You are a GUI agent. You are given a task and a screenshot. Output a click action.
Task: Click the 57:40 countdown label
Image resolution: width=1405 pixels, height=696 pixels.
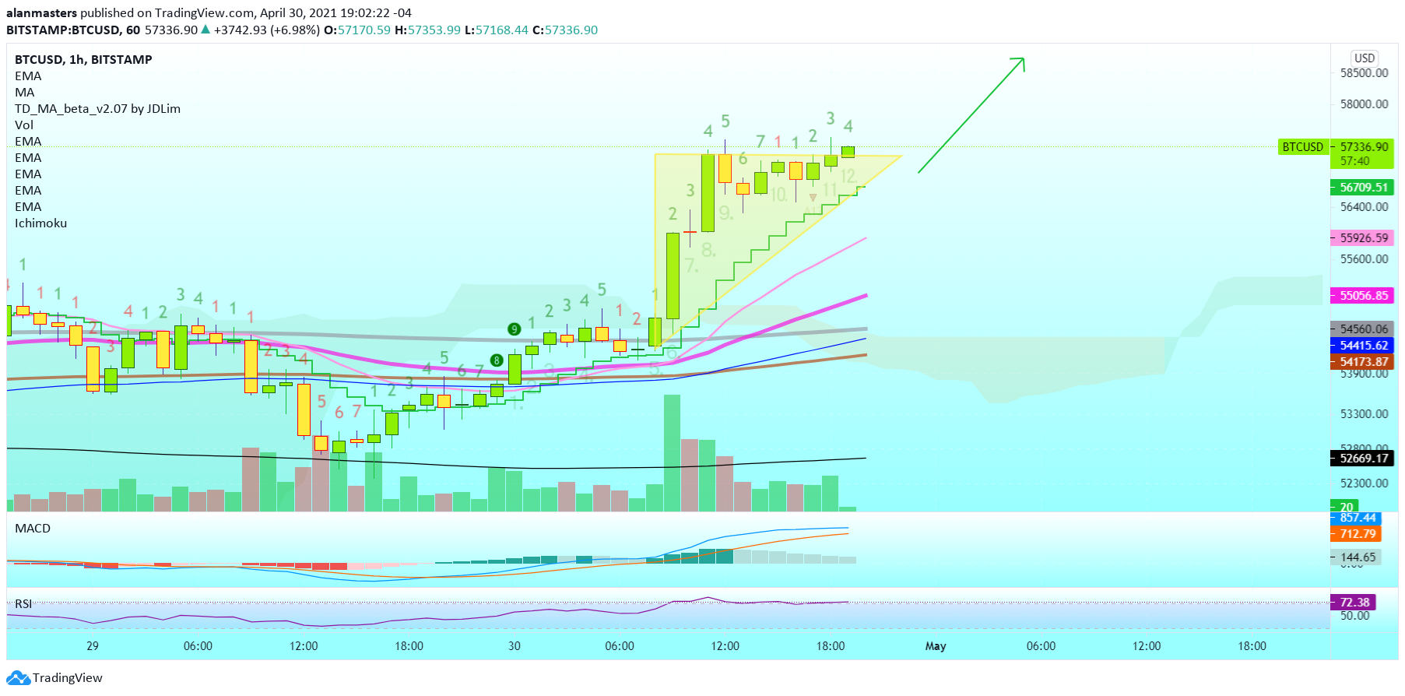click(1354, 161)
